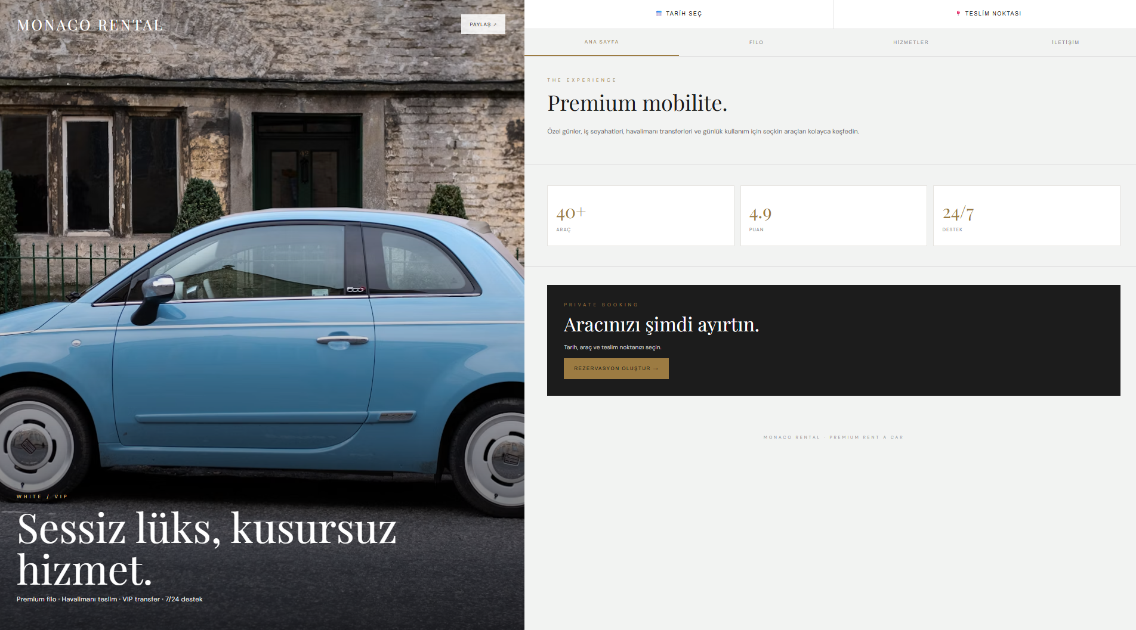Viewport: 1136px width, 630px height.
Task: Switch to the Filo tab
Action: click(x=756, y=42)
